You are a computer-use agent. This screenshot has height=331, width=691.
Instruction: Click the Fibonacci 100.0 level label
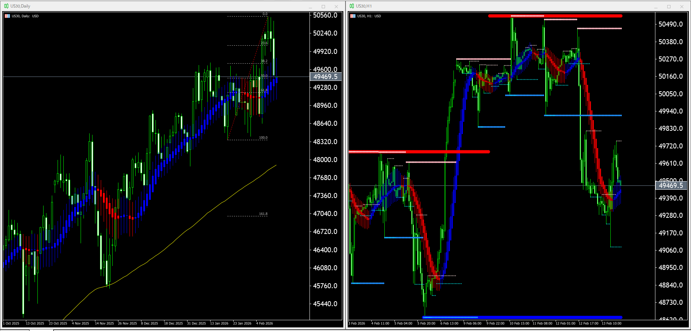pos(263,138)
